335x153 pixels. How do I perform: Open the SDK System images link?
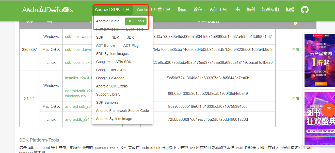point(112,54)
